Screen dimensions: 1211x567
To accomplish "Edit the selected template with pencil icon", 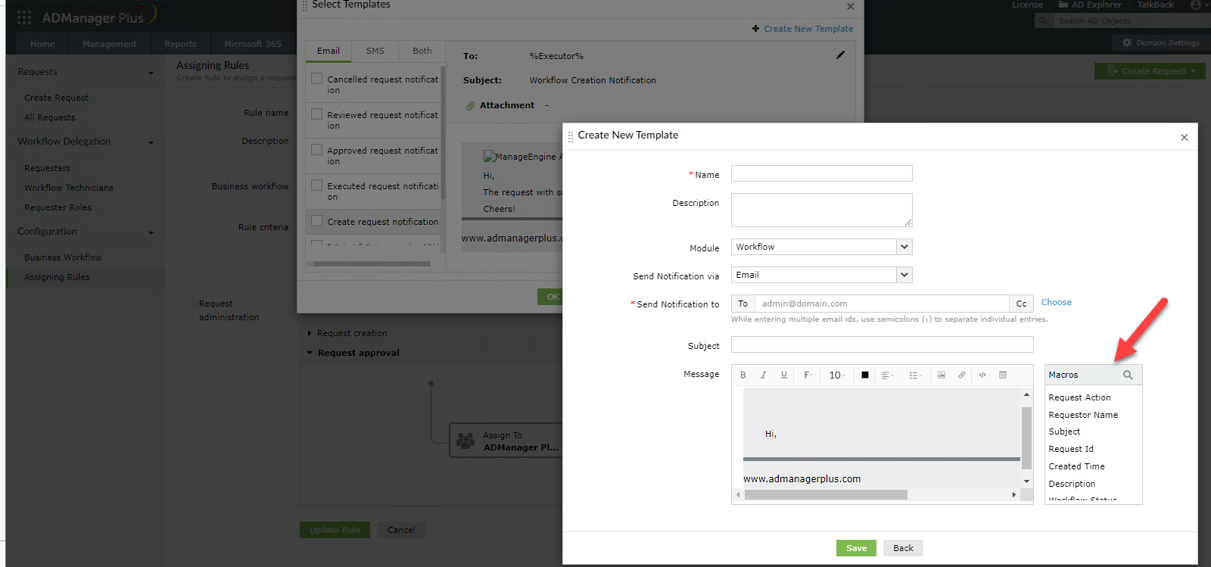I will coord(840,55).
